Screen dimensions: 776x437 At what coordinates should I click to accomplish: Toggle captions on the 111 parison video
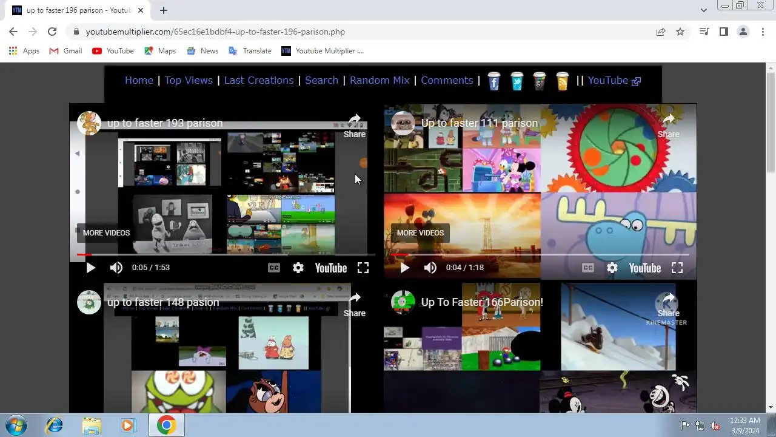588,268
